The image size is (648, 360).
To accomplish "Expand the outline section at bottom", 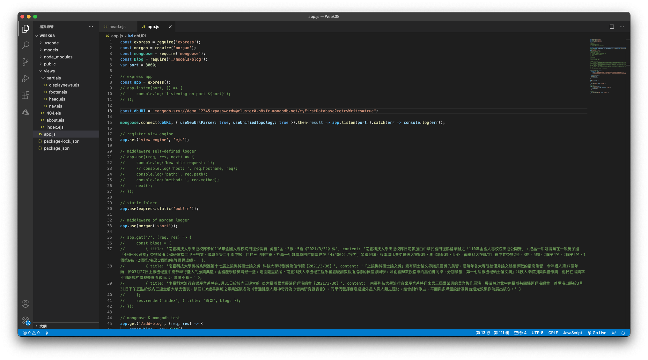I will (43, 326).
